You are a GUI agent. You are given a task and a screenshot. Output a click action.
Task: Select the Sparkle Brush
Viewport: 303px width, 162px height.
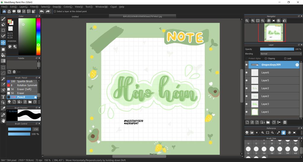(x=22, y=81)
